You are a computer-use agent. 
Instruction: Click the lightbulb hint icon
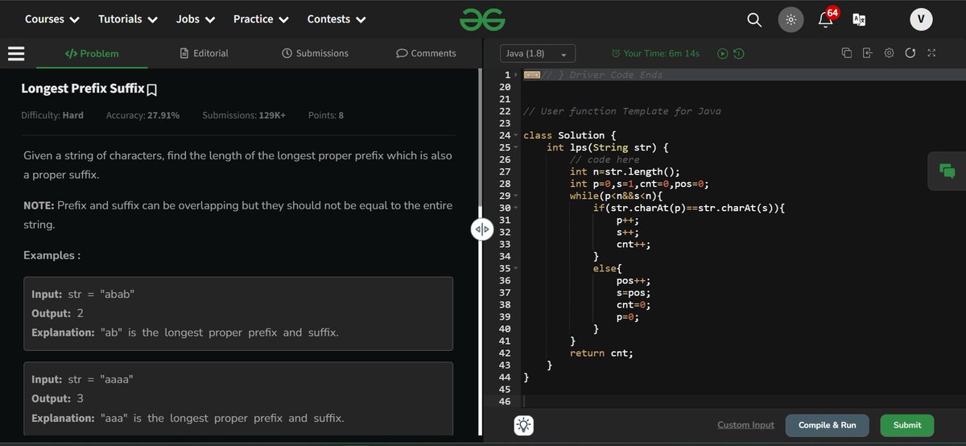[x=524, y=425]
